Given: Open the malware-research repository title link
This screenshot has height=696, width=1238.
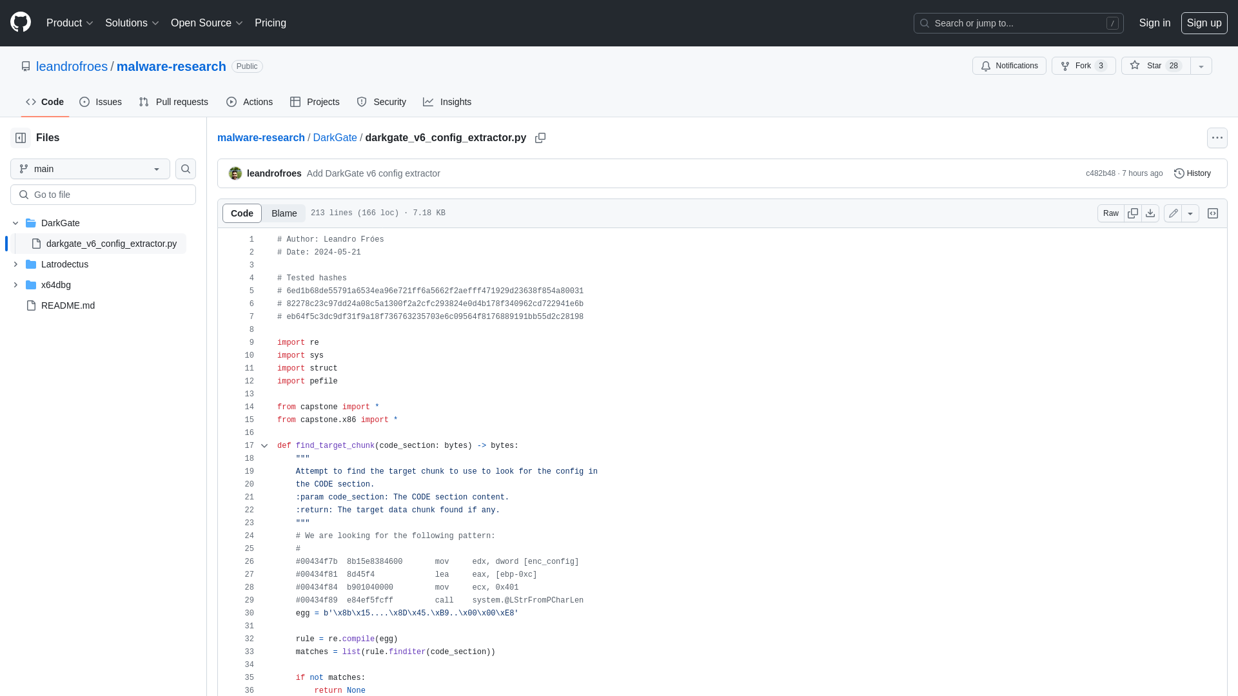Looking at the screenshot, I should [172, 66].
